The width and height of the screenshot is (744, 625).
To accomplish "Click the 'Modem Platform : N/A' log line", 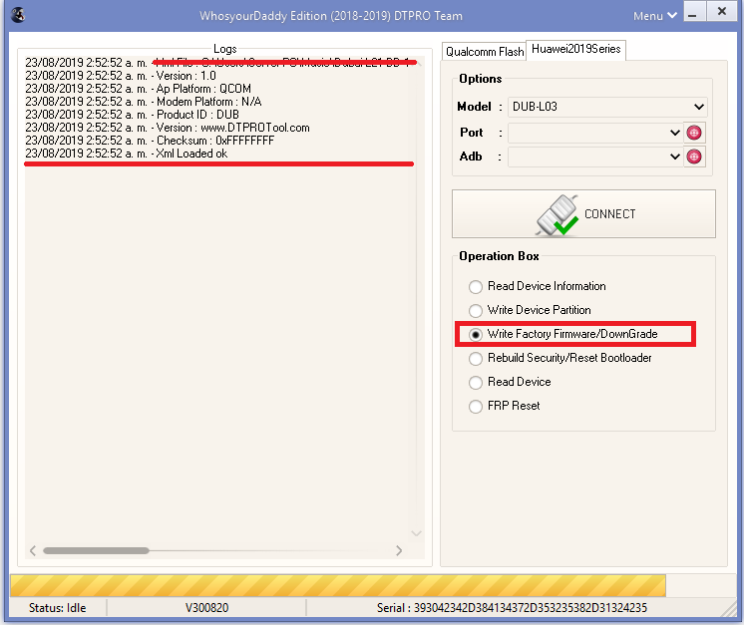I will click(144, 102).
